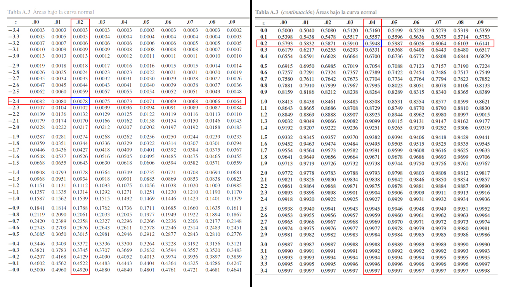Click 0.9997 in row 3.4, column .04
Image resolution: width=506 pixels, height=287 pixels.
[x=373, y=271]
